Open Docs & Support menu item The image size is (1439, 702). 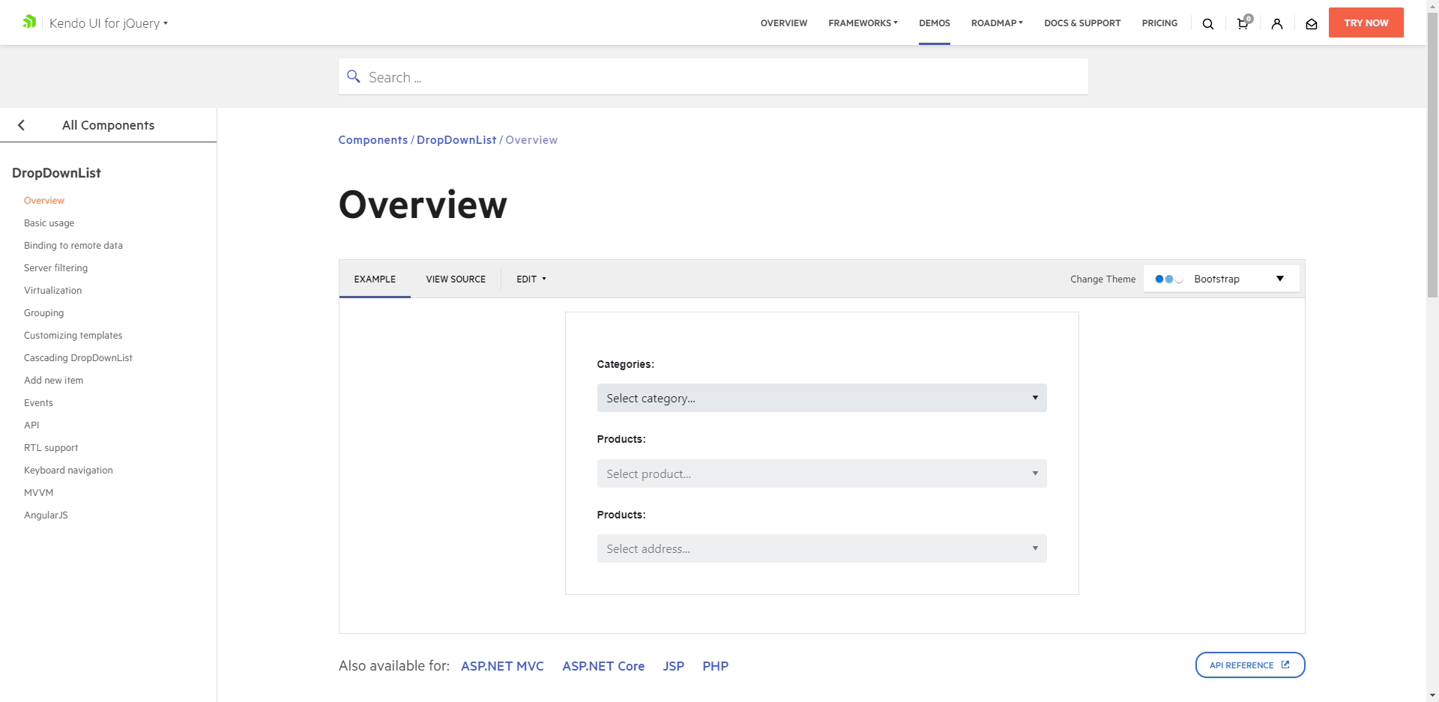click(1082, 23)
